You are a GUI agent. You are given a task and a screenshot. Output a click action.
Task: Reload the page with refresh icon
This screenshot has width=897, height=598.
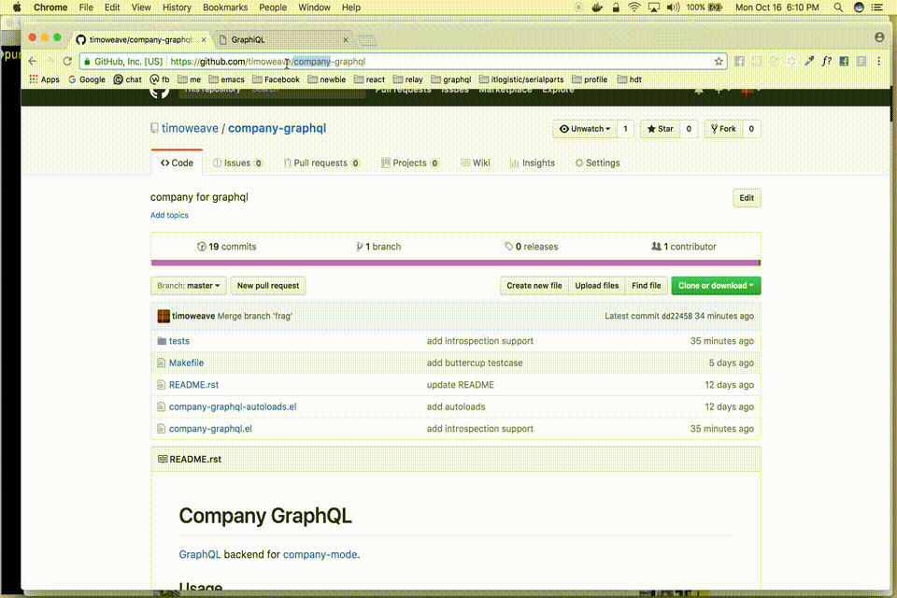67,62
